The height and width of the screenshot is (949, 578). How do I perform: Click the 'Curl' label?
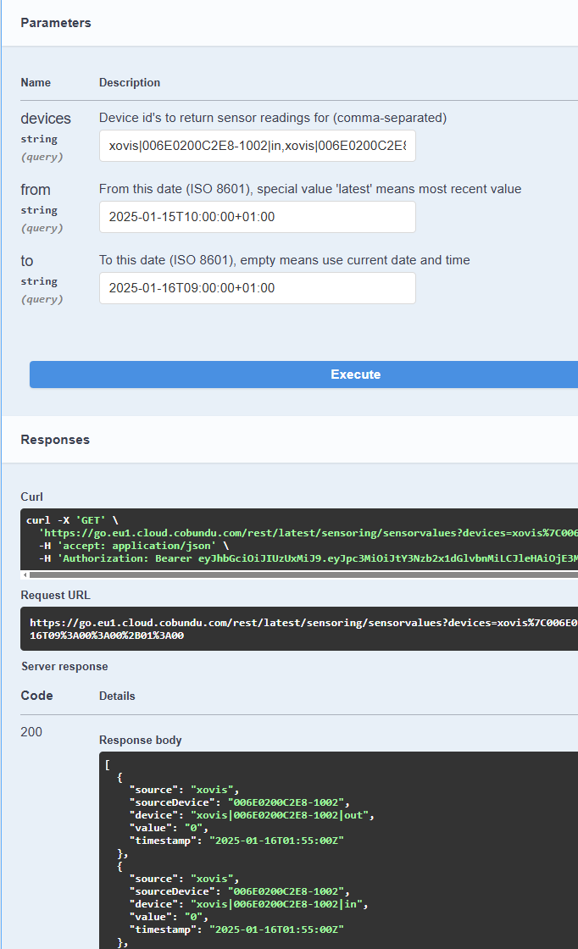[31, 497]
